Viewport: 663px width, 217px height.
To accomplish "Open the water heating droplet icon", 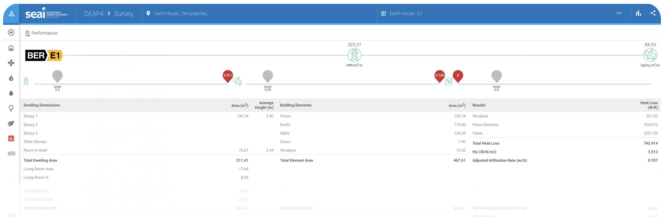I will coord(11,93).
